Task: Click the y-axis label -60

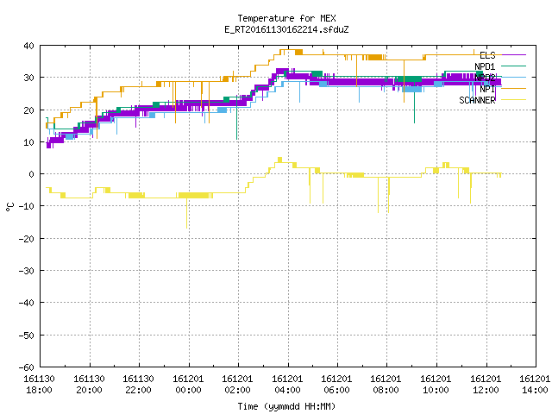Action: coord(27,367)
